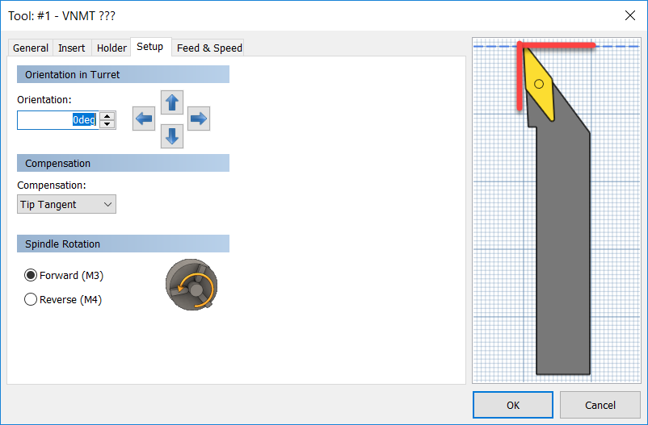648x425 pixels.
Task: Click the Cancel button
Action: [600, 405]
